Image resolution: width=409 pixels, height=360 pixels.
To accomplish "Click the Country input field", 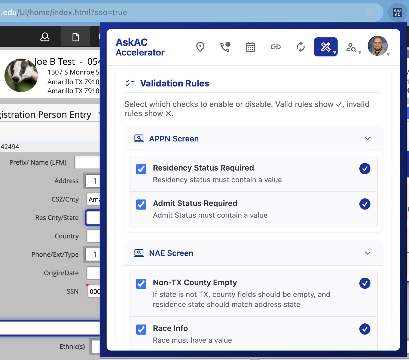I will point(93,236).
